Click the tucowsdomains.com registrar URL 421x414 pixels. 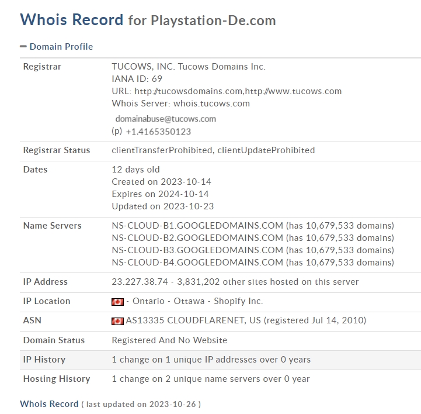188,91
